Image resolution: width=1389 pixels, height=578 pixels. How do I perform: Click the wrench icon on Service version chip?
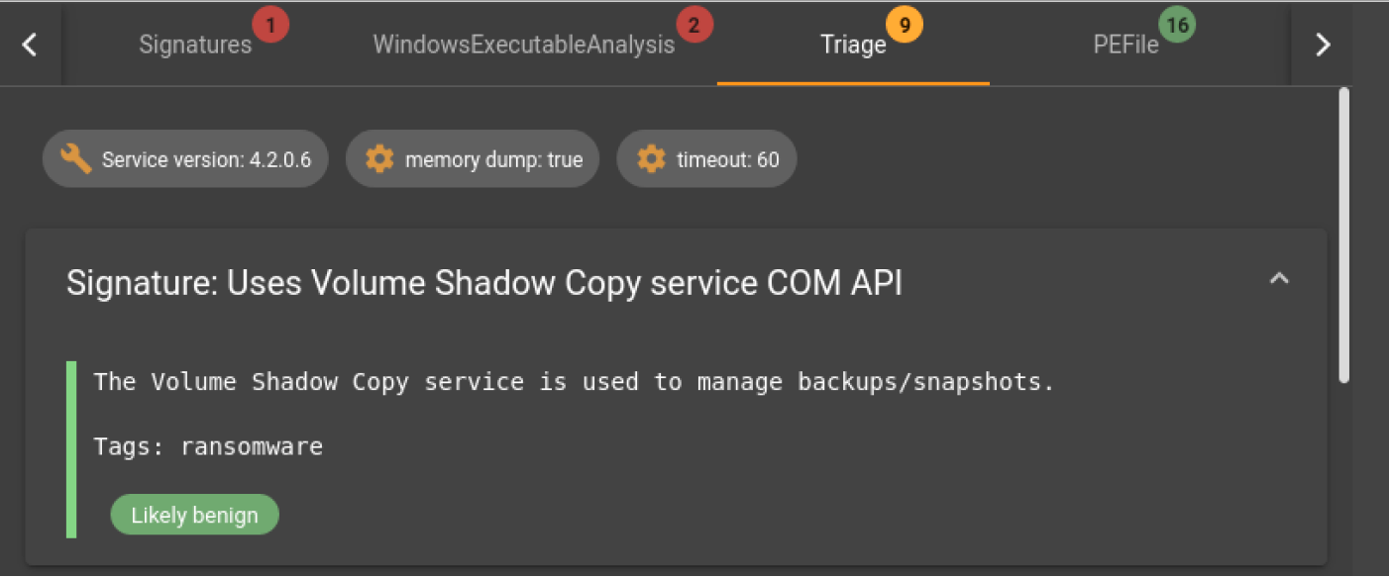pyautogui.click(x=76, y=158)
